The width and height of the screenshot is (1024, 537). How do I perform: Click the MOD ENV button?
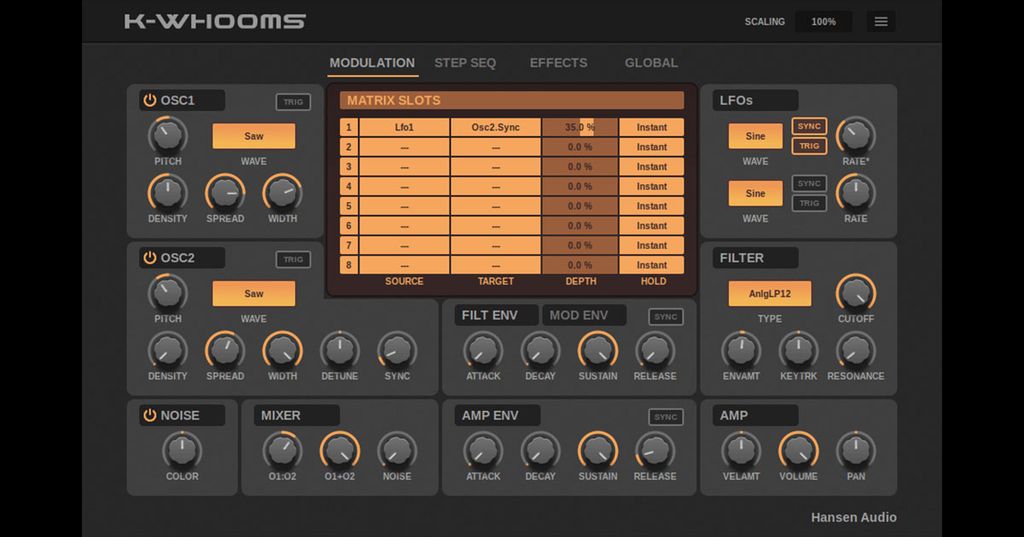[x=584, y=315]
